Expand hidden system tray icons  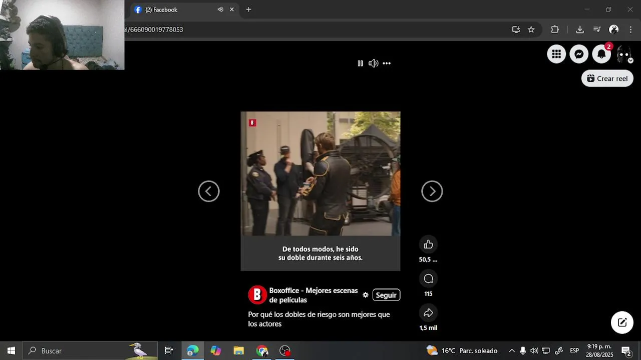pos(511,350)
